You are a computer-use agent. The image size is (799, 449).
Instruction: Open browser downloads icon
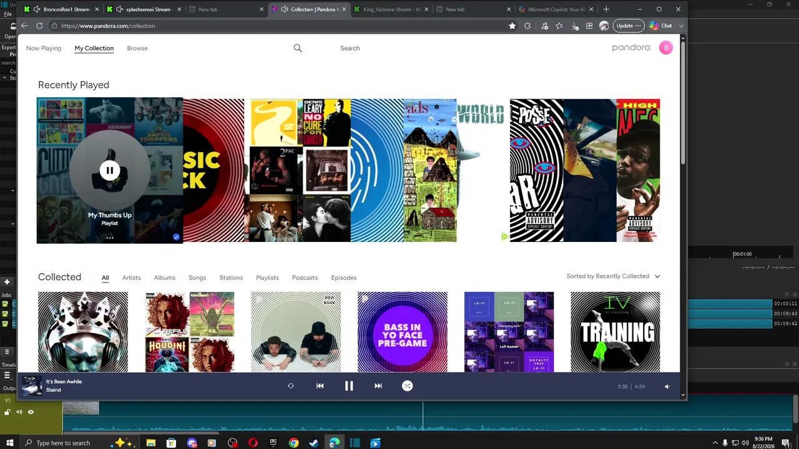click(x=575, y=26)
